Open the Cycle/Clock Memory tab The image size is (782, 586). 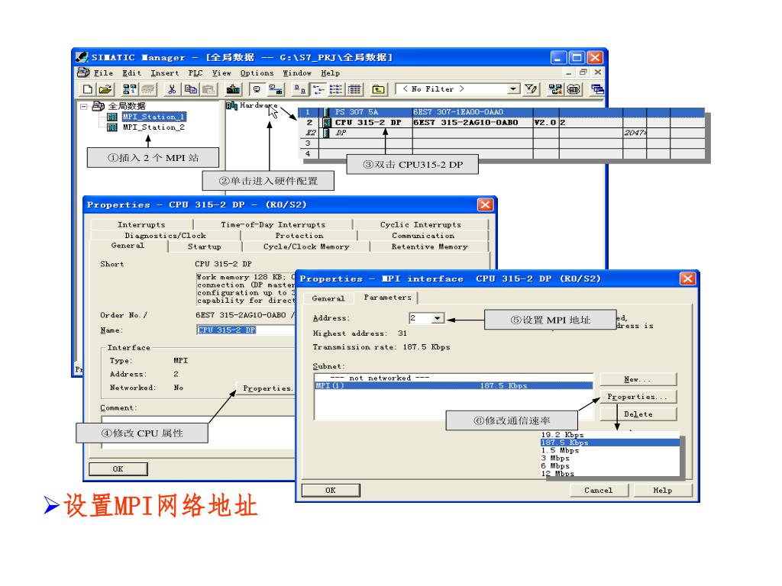(x=306, y=246)
